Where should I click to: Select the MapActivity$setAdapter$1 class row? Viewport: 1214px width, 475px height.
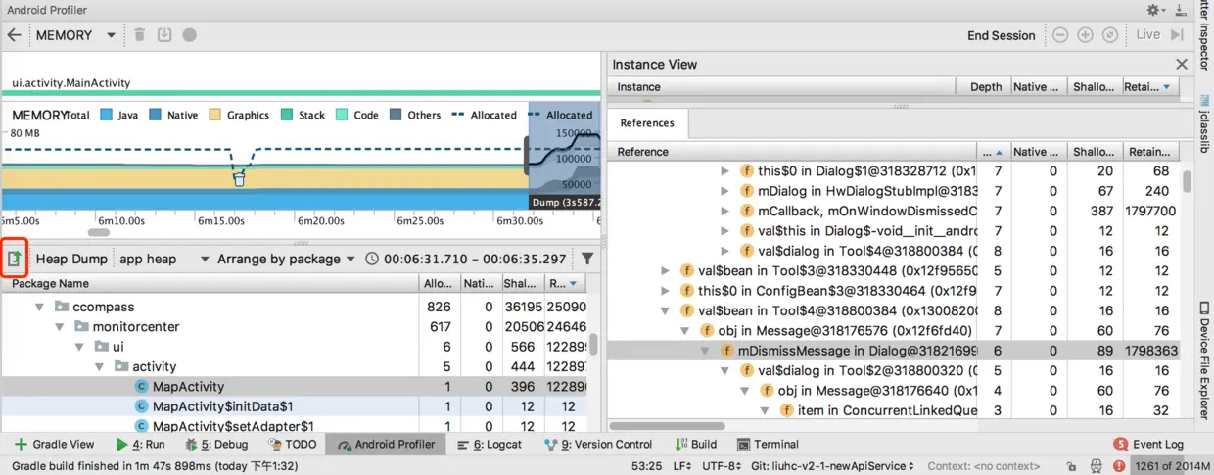(x=294, y=427)
